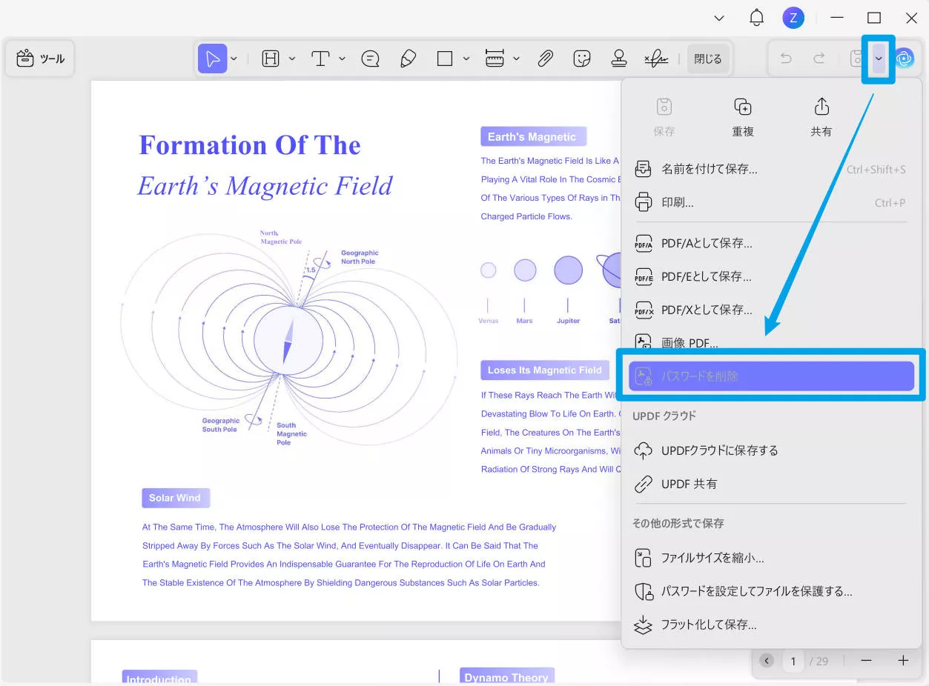
Task: Click 重複 to duplicate the file
Action: [x=743, y=117]
